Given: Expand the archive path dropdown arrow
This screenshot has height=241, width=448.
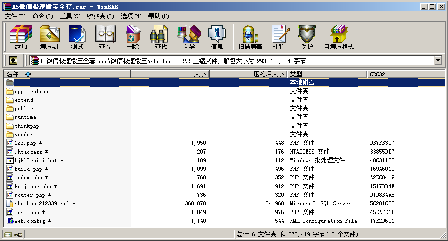Looking at the screenshot, I should click(x=438, y=61).
